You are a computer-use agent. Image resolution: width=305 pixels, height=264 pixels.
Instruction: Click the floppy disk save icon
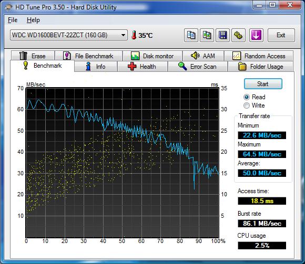222,35
